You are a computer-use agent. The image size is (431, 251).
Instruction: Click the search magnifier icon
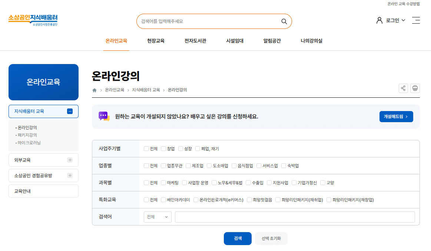pos(284,21)
